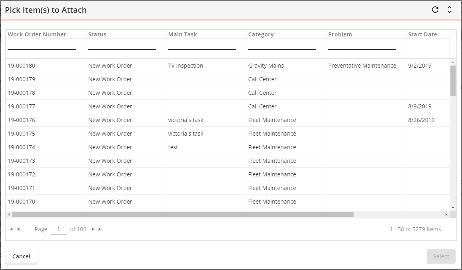Image resolution: width=462 pixels, height=270 pixels.
Task: Select work order 19-000179
Action: [22, 79]
